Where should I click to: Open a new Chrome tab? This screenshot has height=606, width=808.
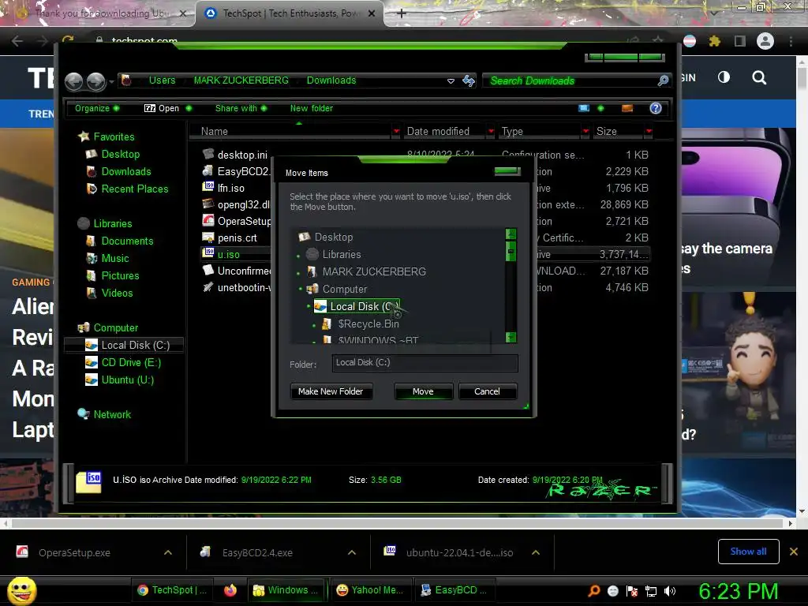(402, 13)
